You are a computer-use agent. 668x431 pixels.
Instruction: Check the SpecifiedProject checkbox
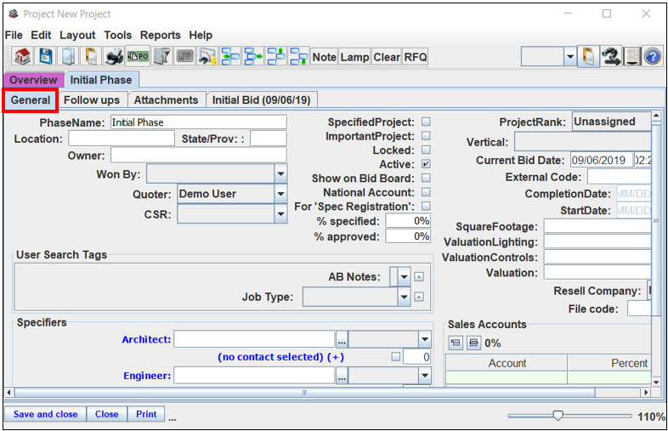point(426,122)
